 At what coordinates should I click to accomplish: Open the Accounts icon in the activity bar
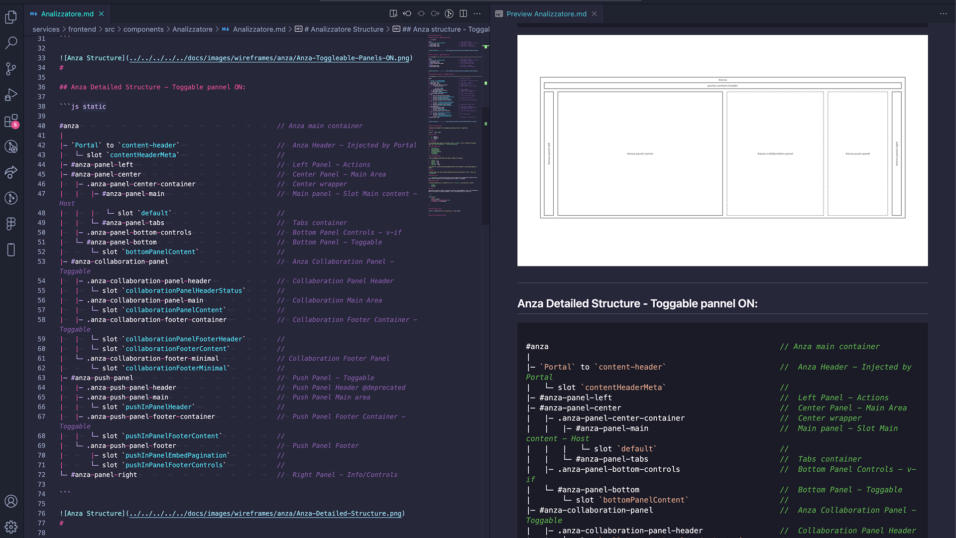(x=11, y=501)
